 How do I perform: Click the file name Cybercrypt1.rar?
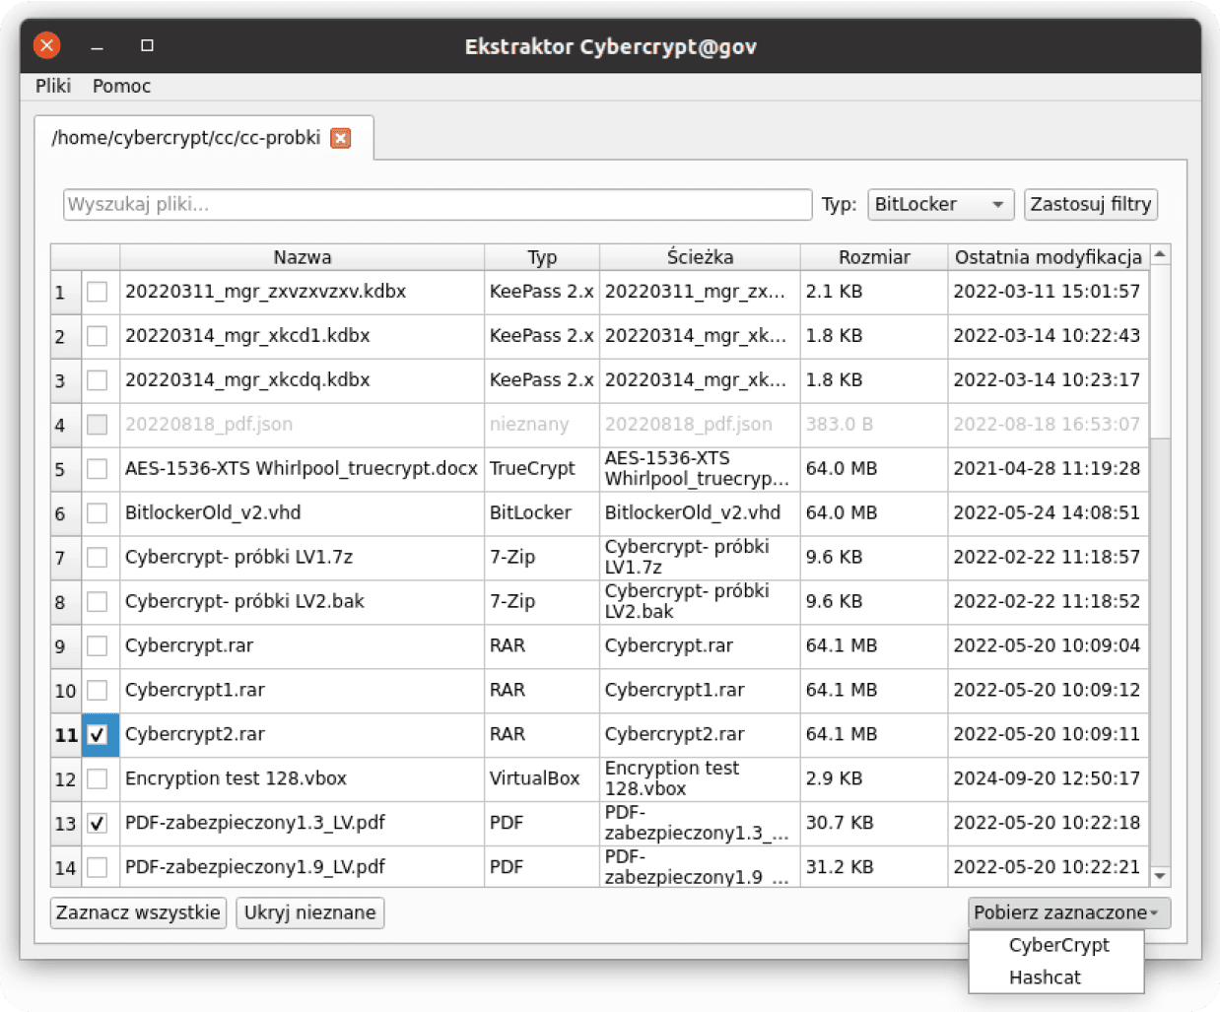[195, 691]
